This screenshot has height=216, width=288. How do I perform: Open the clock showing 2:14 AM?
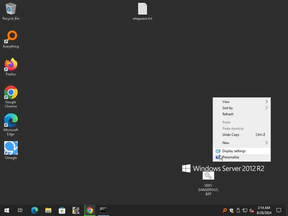coord(264,210)
